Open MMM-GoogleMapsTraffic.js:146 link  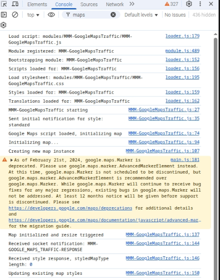click(163, 258)
